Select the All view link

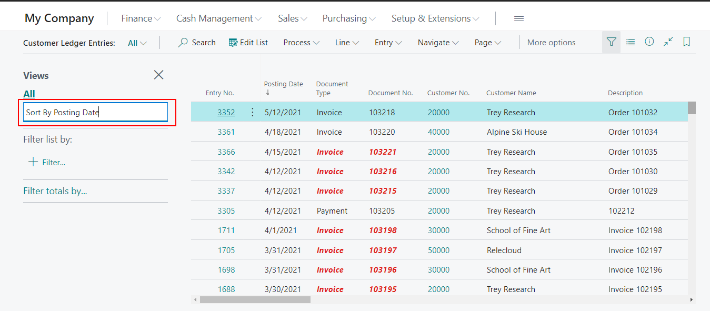click(28, 93)
